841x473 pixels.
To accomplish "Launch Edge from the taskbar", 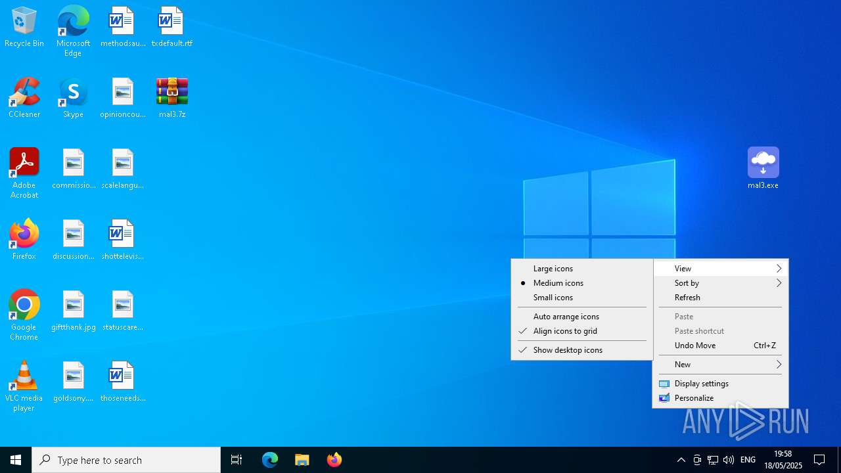I will click(270, 460).
